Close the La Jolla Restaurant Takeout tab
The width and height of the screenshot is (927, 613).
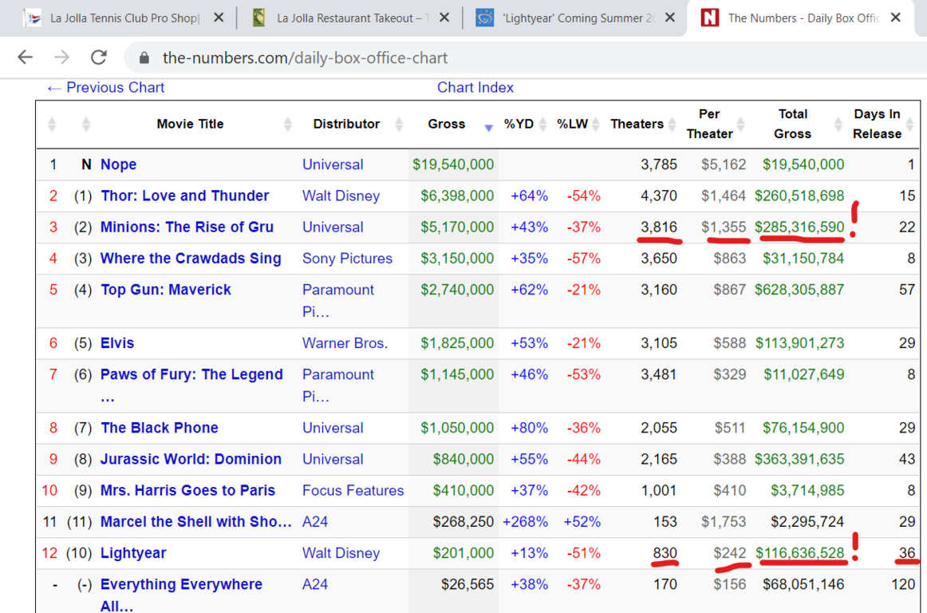(444, 18)
